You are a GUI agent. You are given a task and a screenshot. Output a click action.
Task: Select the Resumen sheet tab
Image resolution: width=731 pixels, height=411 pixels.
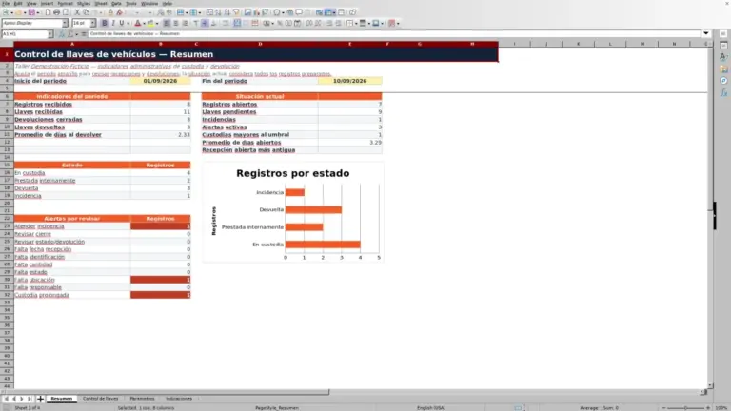62,399
